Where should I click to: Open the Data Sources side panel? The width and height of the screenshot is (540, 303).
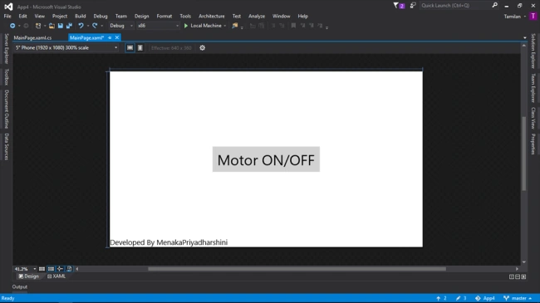6,147
